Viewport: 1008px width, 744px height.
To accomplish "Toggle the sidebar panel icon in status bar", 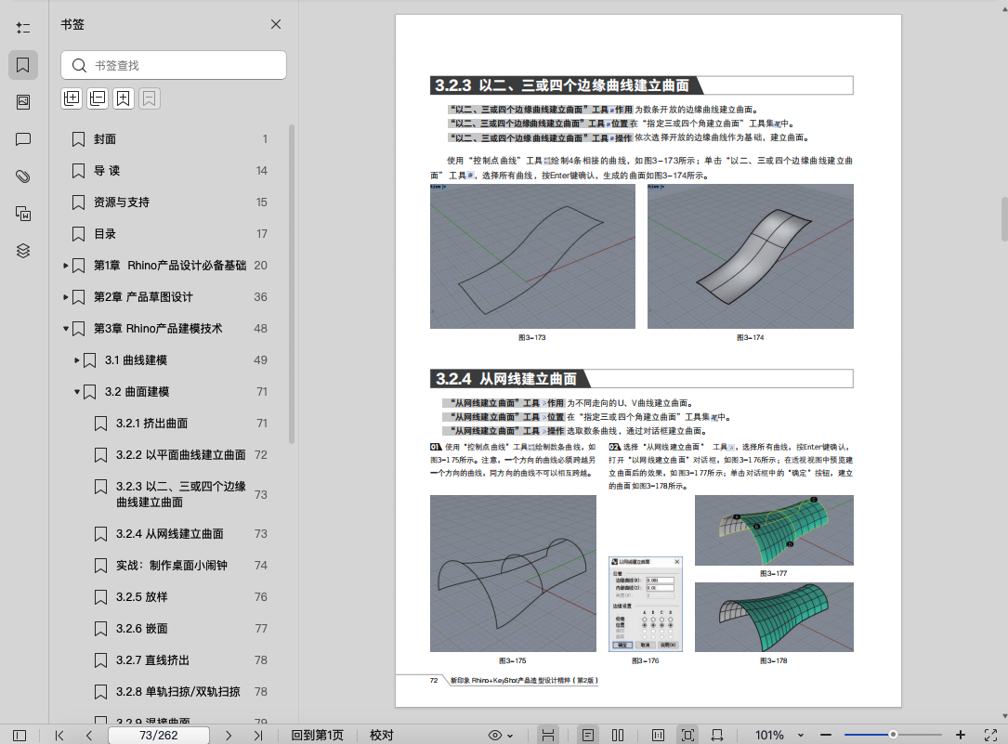I will (x=20, y=735).
